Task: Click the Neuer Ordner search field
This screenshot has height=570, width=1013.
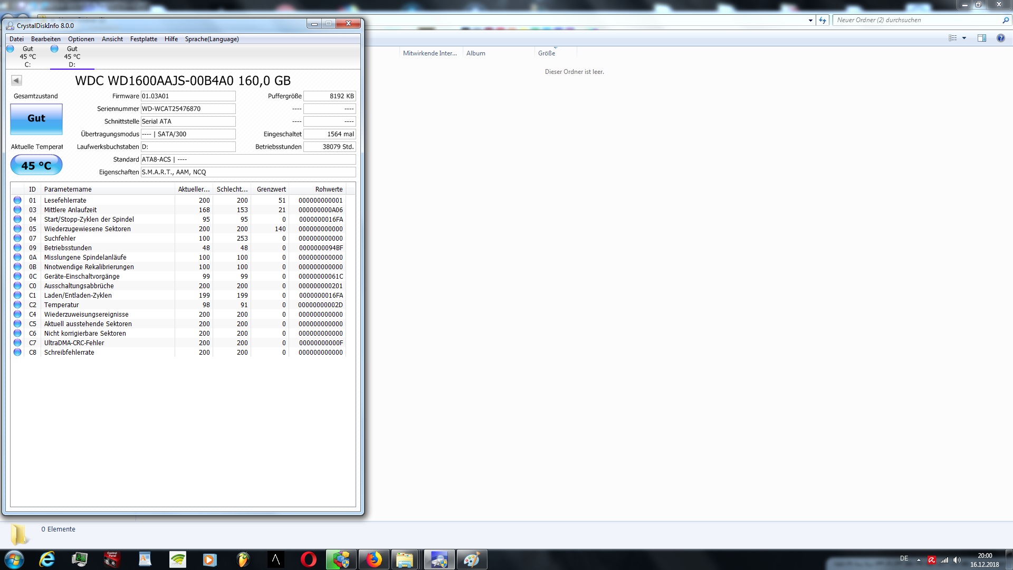Action: (x=918, y=20)
